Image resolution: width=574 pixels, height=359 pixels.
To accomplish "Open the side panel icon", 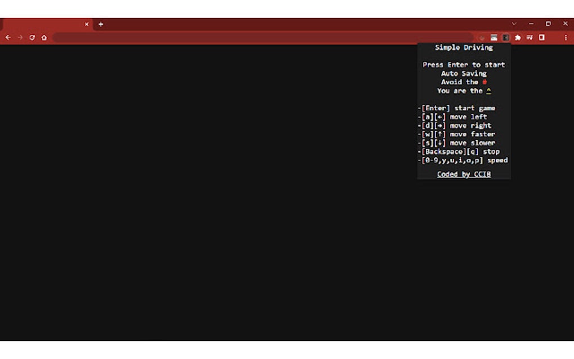I will 541,37.
